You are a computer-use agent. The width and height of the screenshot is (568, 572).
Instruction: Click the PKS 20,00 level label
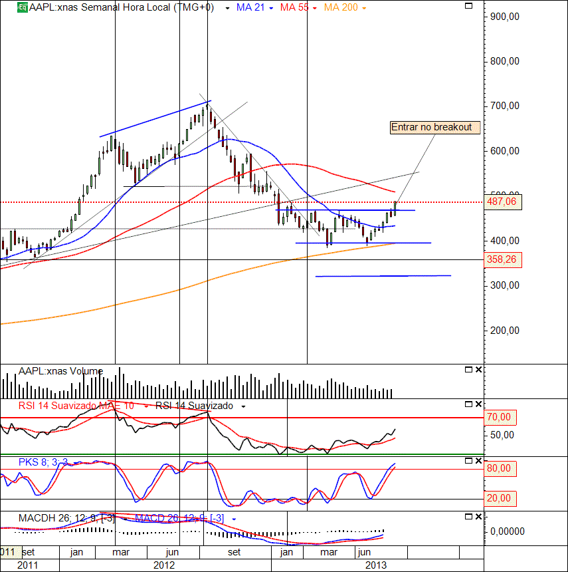(x=500, y=498)
